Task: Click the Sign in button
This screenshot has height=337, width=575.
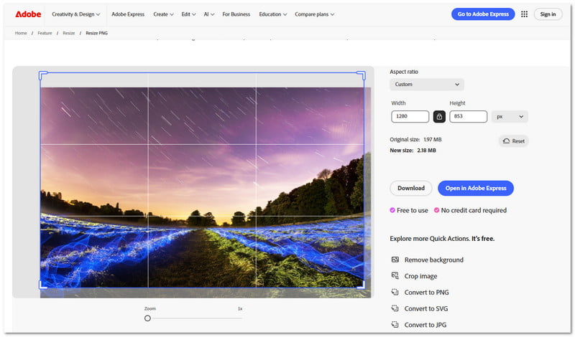Action: tap(548, 14)
